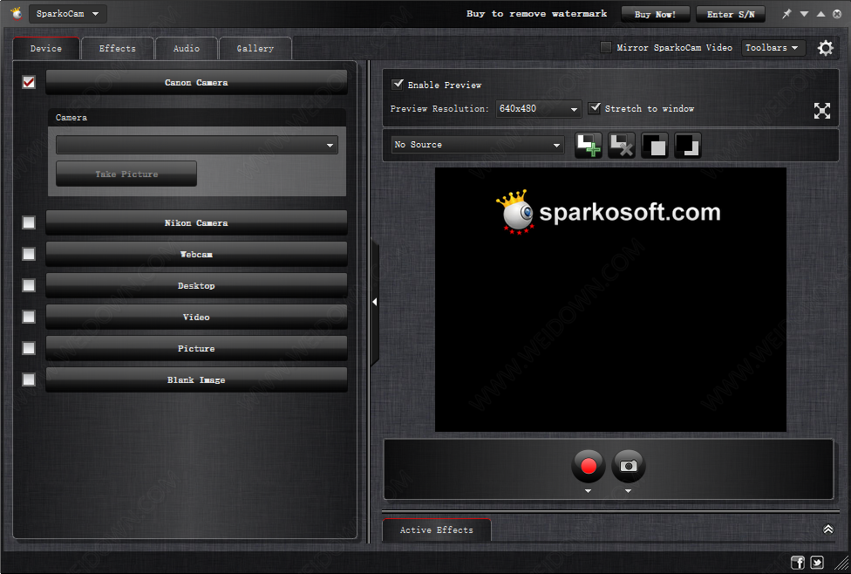Uncheck the Canon Camera checkbox
The height and width of the screenshot is (574, 851).
29,82
